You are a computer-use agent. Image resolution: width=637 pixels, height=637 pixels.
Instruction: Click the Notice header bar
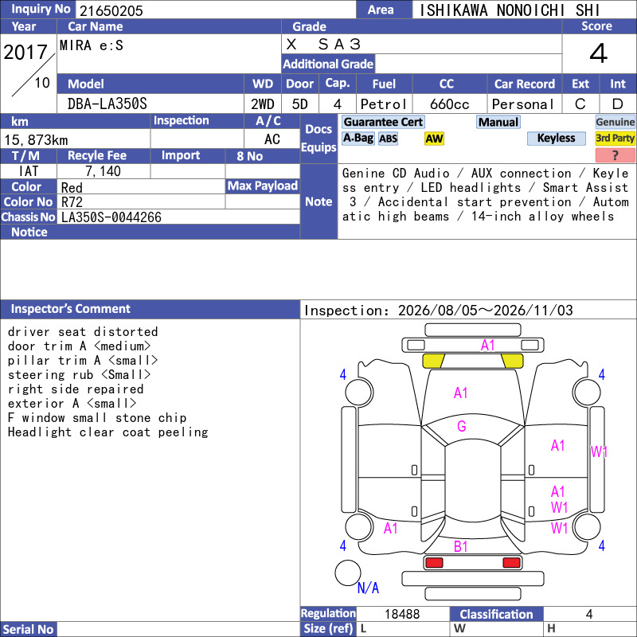150,232
